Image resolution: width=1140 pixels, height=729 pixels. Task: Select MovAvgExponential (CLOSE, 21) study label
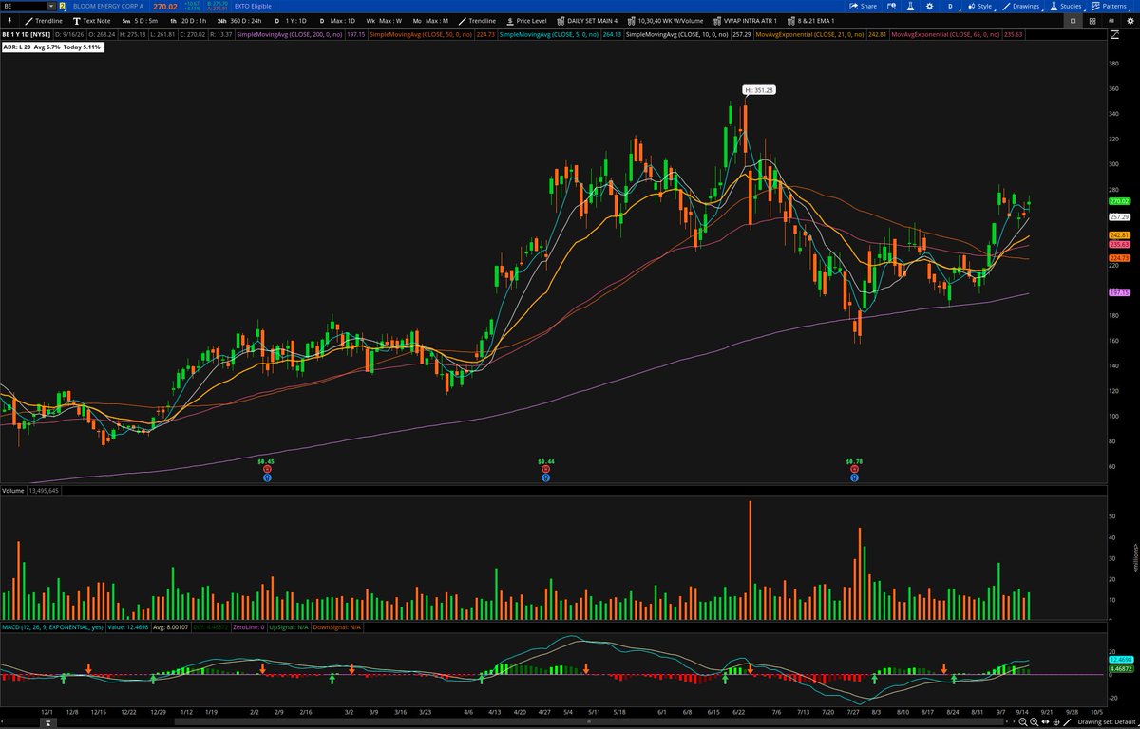(808, 33)
